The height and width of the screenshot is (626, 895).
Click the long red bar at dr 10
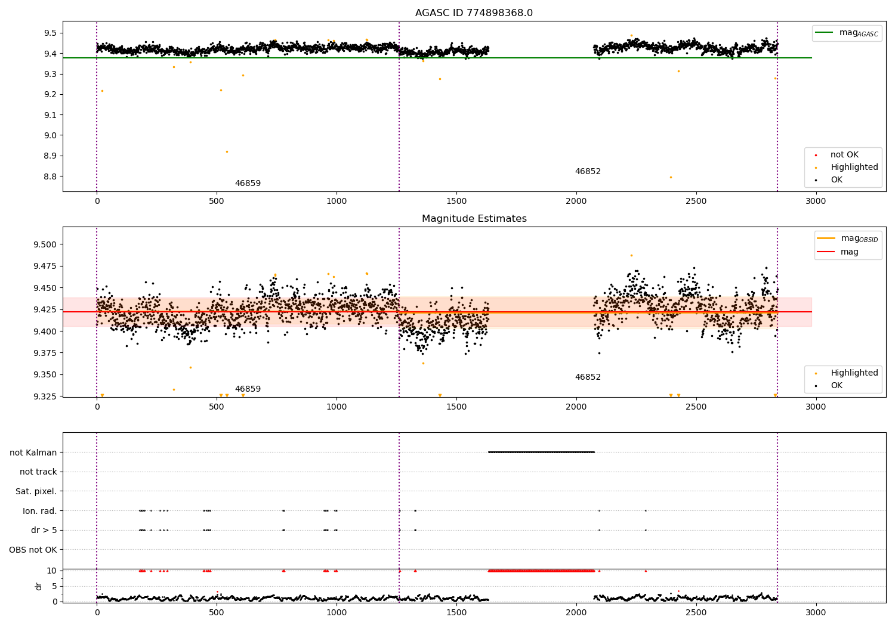point(541,571)
